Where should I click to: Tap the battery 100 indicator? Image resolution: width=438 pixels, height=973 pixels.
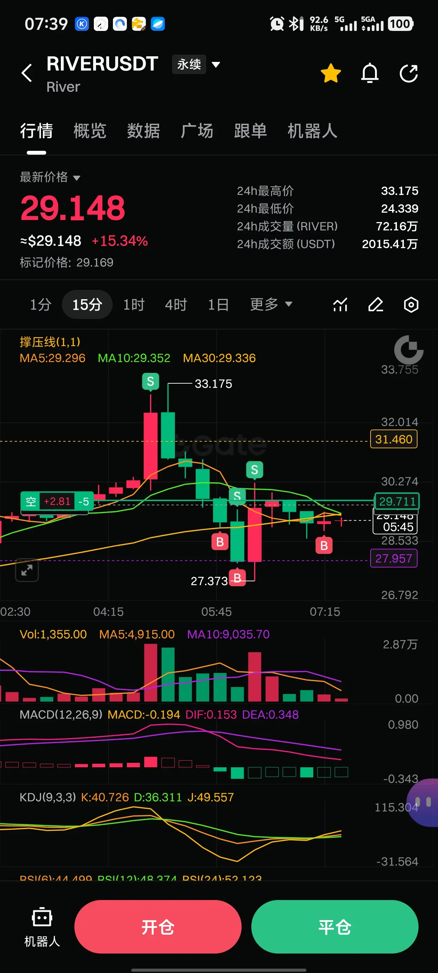[x=400, y=24]
